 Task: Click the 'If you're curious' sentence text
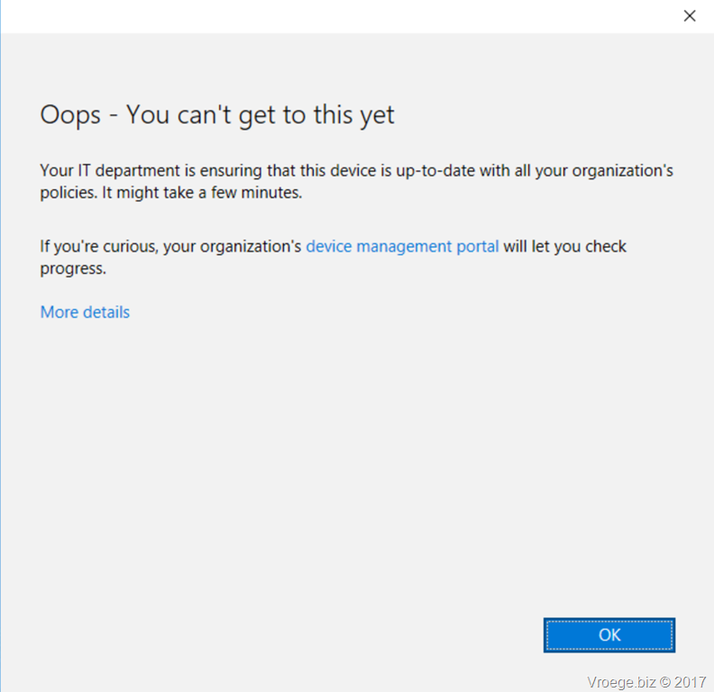(x=334, y=257)
